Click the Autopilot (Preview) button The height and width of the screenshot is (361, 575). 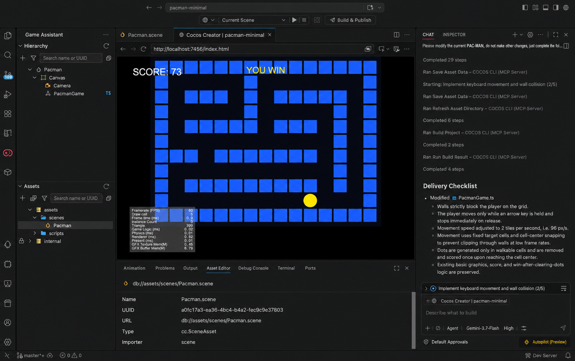pos(545,342)
